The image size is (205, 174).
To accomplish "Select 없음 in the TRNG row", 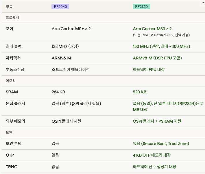I will (x=55, y=167).
